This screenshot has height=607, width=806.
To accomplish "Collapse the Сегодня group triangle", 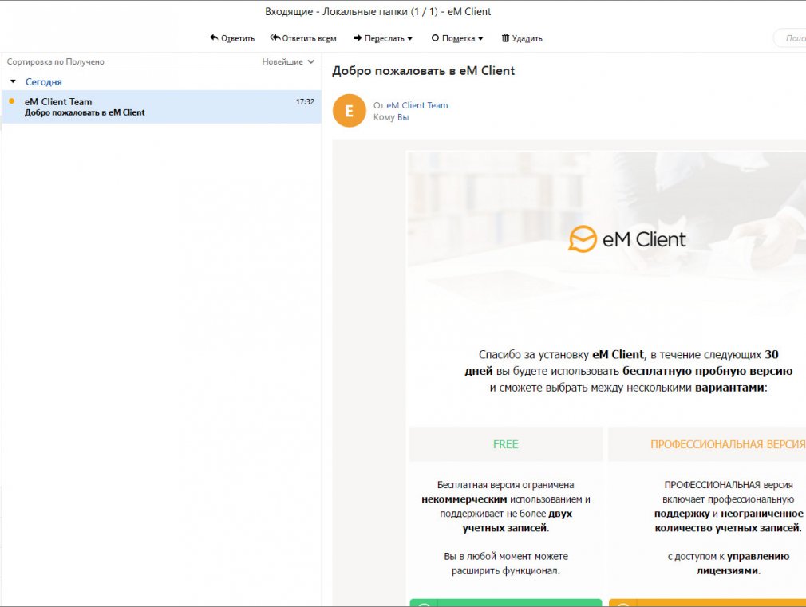I will (14, 81).
